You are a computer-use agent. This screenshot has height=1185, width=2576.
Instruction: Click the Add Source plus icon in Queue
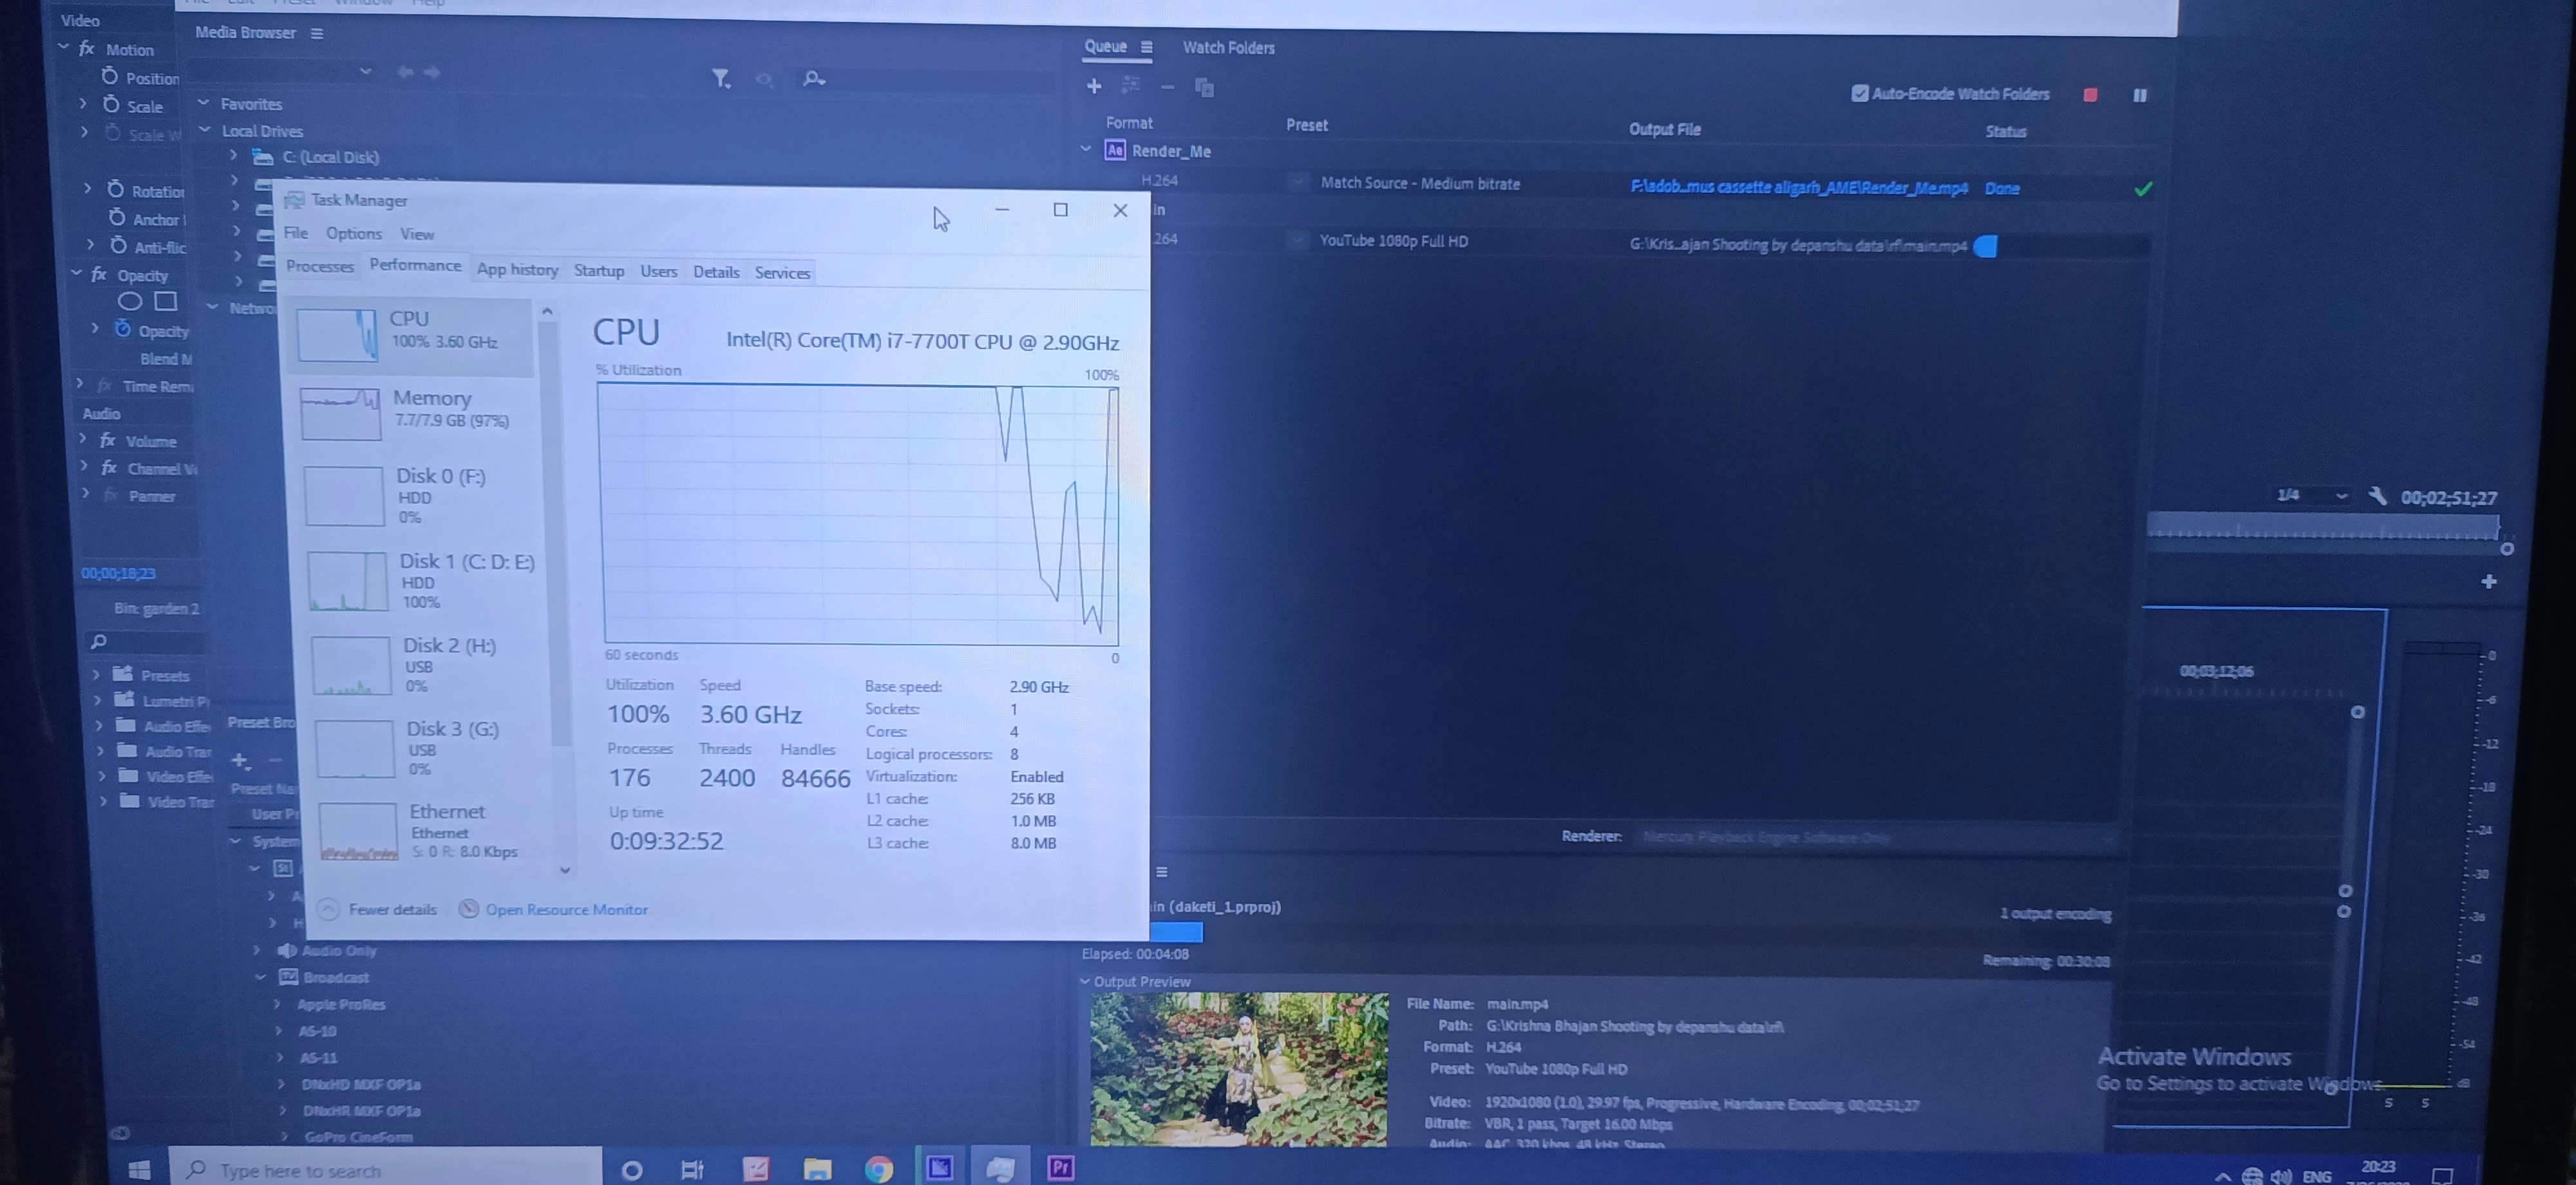[x=1093, y=87]
